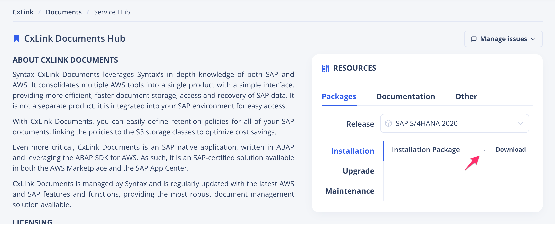Screen dimensions: 555x234
Task: Click the chevron arrow on the Release field
Action: pyautogui.click(x=521, y=123)
